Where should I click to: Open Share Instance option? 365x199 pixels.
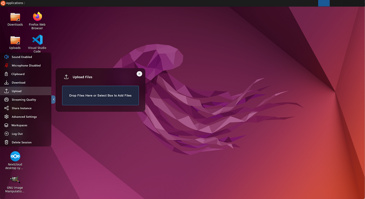click(x=26, y=108)
